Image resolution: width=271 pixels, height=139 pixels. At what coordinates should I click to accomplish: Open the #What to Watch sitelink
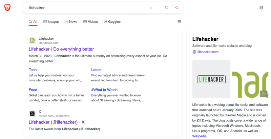pyautogui.click(x=104, y=90)
